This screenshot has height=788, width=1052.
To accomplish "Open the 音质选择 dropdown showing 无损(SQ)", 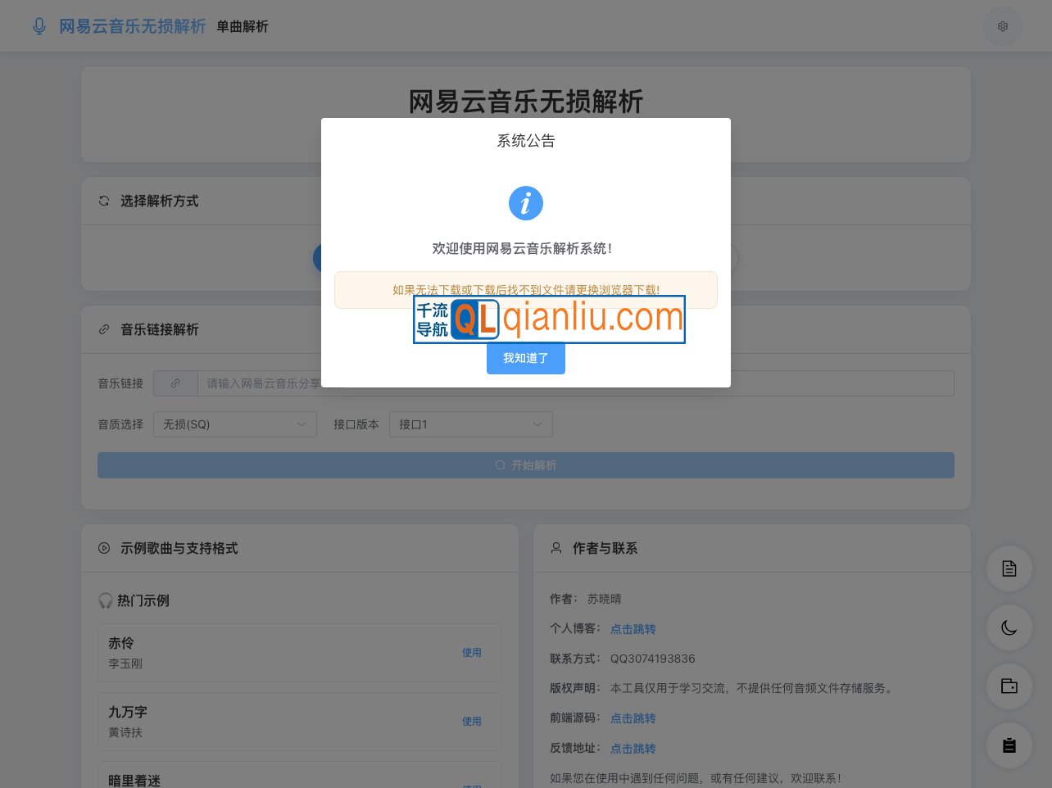I will click(x=235, y=424).
